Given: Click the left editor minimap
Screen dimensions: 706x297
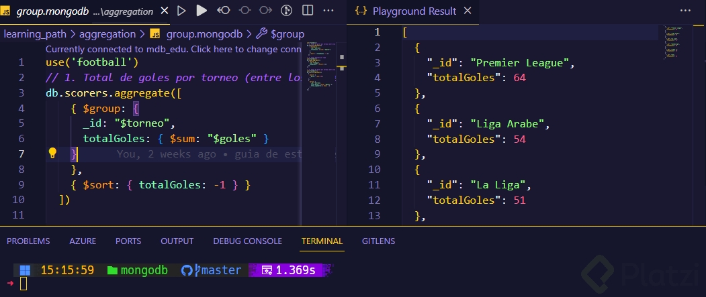Looking at the screenshot, I should [321, 66].
